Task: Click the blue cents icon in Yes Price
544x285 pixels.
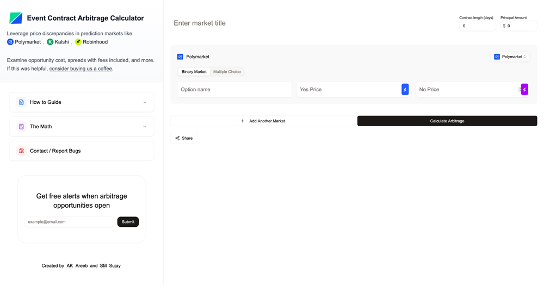Action: pyautogui.click(x=405, y=90)
